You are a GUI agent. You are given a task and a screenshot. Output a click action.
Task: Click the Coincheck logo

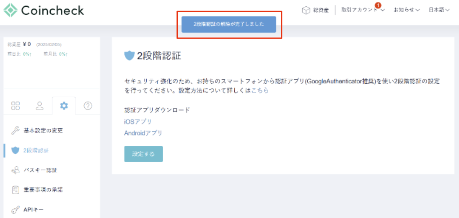point(44,10)
